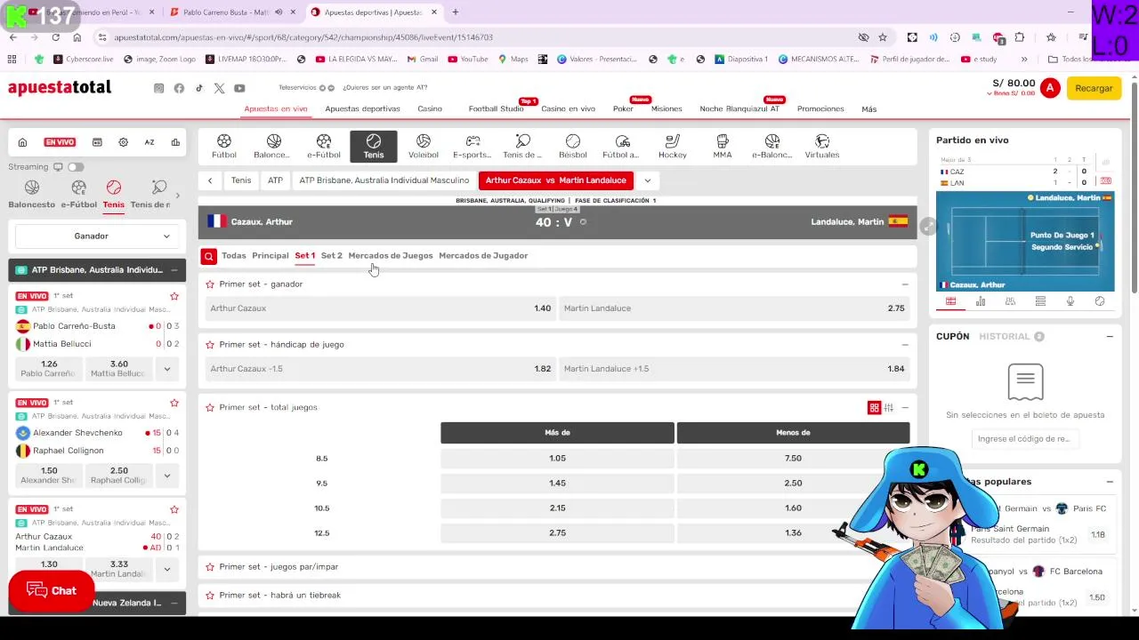Open the Baloncesto sport icon in top carousel

pyautogui.click(x=273, y=147)
